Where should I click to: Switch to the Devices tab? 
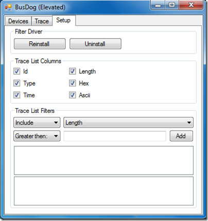[18, 21]
